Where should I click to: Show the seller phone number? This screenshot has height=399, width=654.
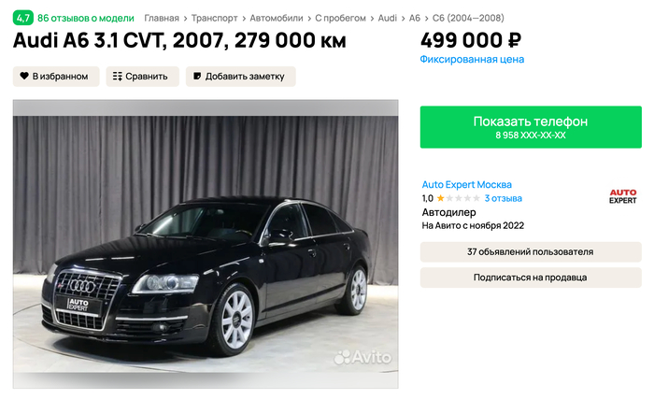click(531, 127)
